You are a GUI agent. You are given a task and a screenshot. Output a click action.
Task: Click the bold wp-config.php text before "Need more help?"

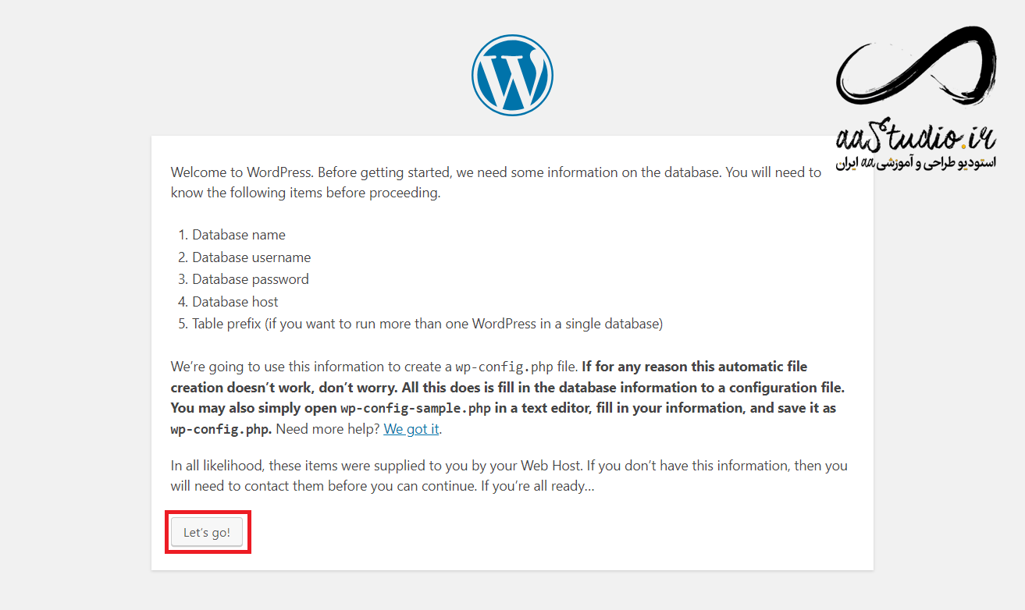coord(221,429)
